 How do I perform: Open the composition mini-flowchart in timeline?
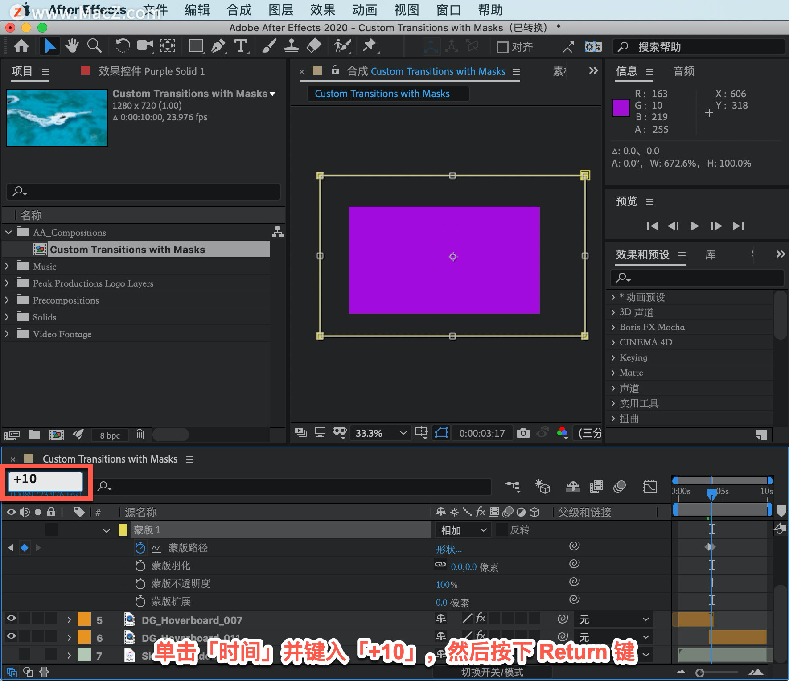pyautogui.click(x=513, y=487)
